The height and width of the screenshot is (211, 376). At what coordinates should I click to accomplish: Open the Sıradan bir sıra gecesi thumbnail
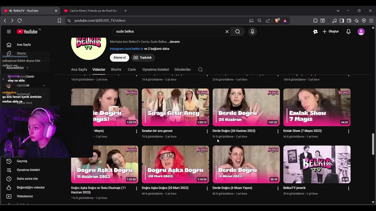pos(175,107)
